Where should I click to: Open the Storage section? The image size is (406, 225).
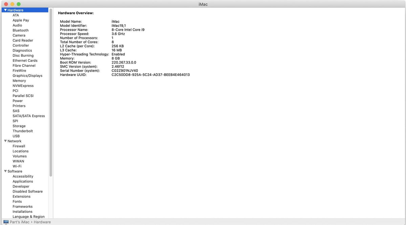[x=19, y=126]
